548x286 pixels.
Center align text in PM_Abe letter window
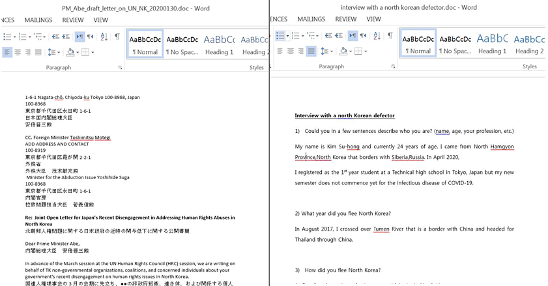pyautogui.click(x=18, y=53)
